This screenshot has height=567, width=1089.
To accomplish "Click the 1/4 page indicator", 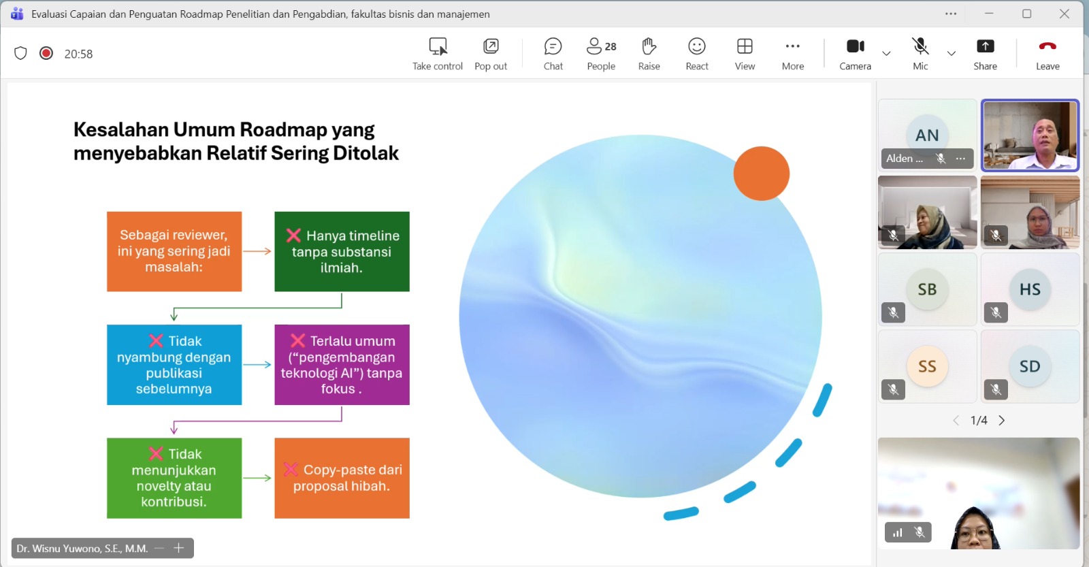I will coord(979,421).
